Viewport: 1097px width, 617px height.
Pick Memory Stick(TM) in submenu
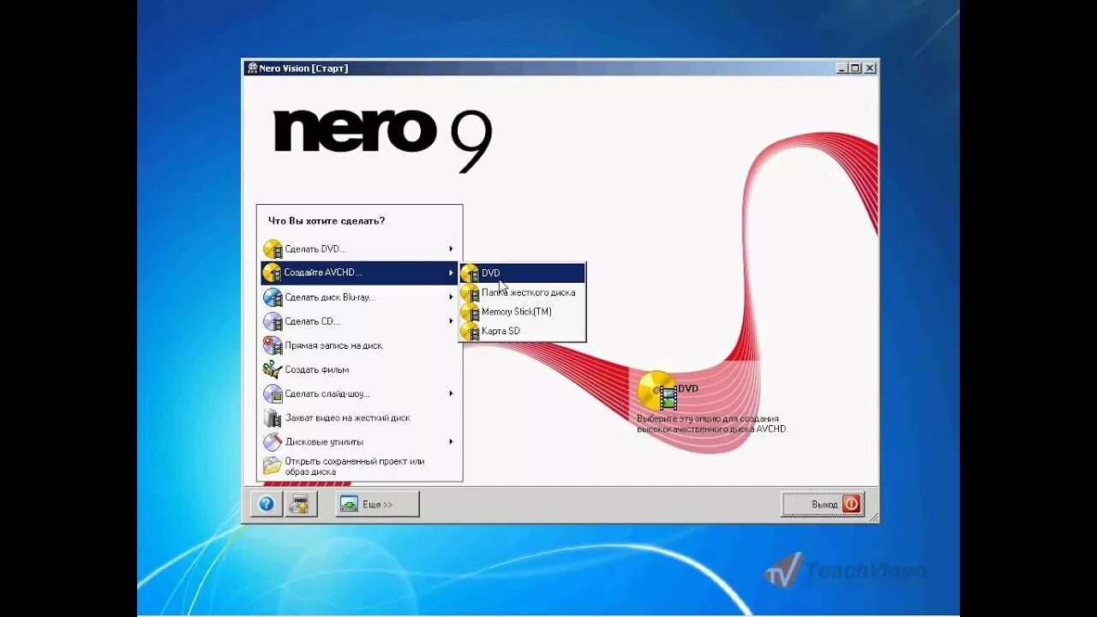(522, 312)
